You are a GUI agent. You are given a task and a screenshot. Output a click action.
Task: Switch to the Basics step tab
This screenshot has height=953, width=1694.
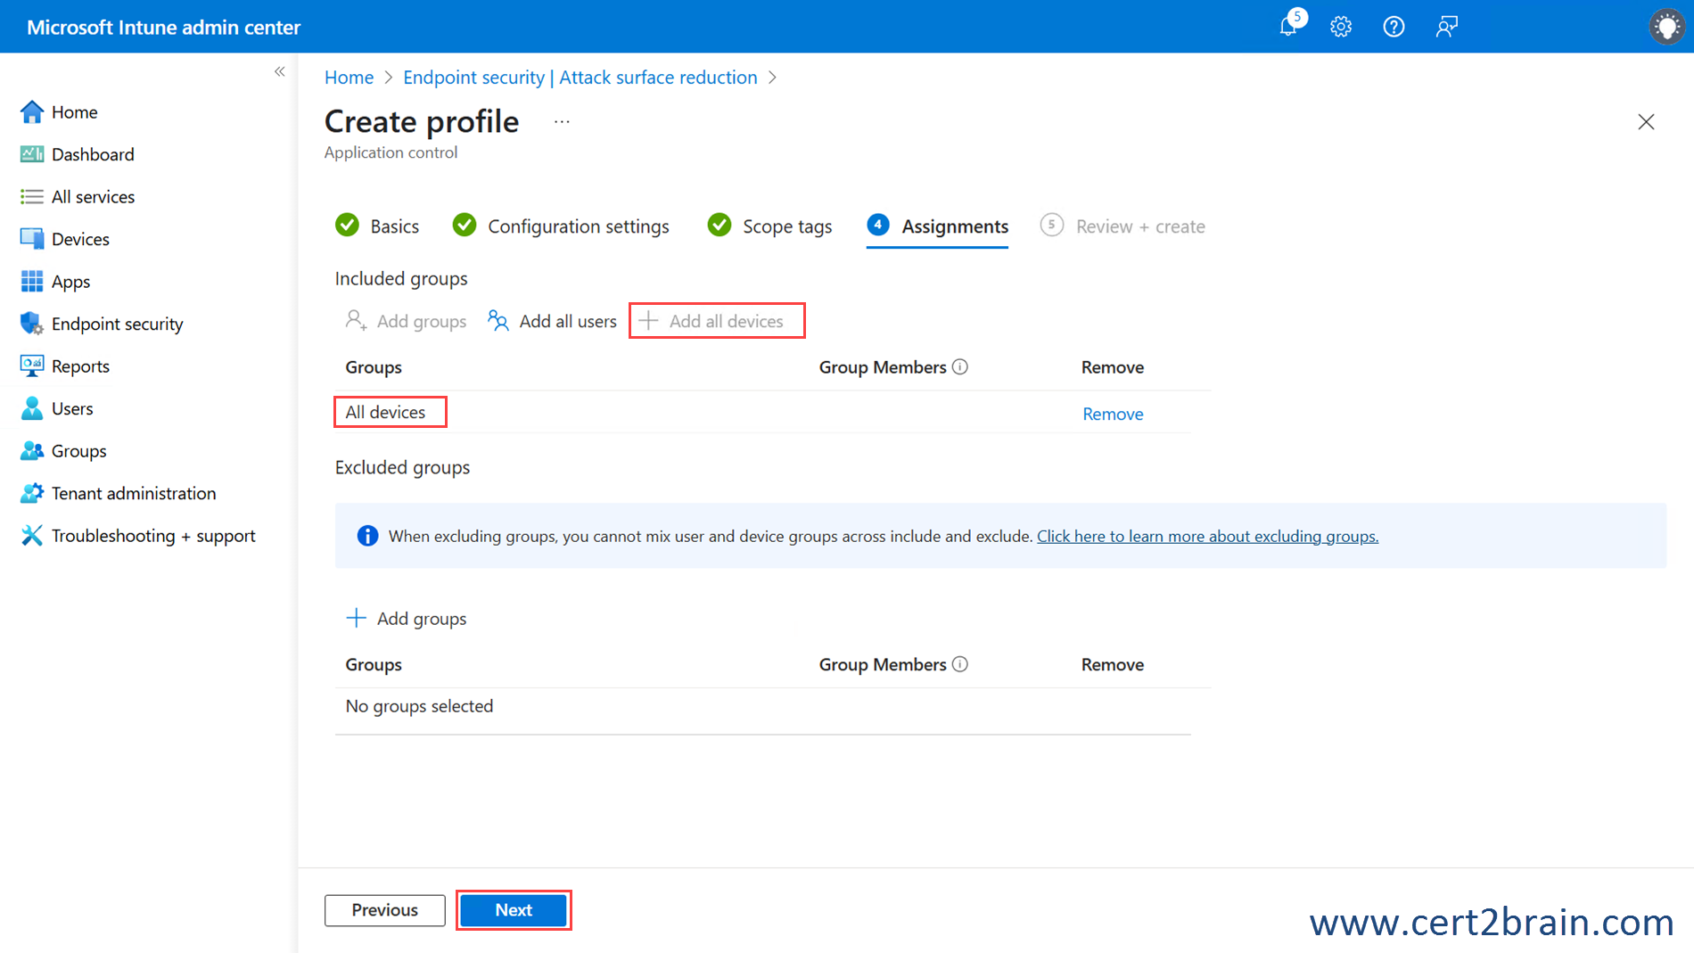(377, 226)
